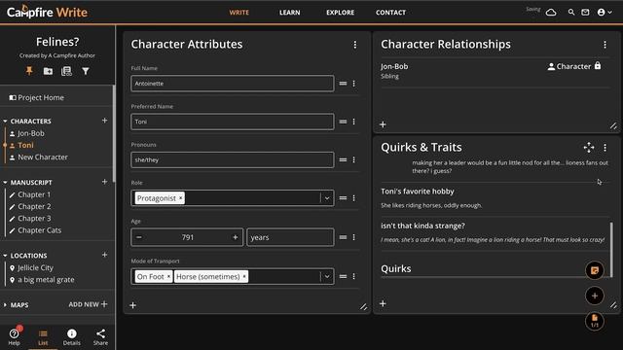This screenshot has height=350, width=623.
Task: Click the pin icon under project title
Action: pos(29,71)
